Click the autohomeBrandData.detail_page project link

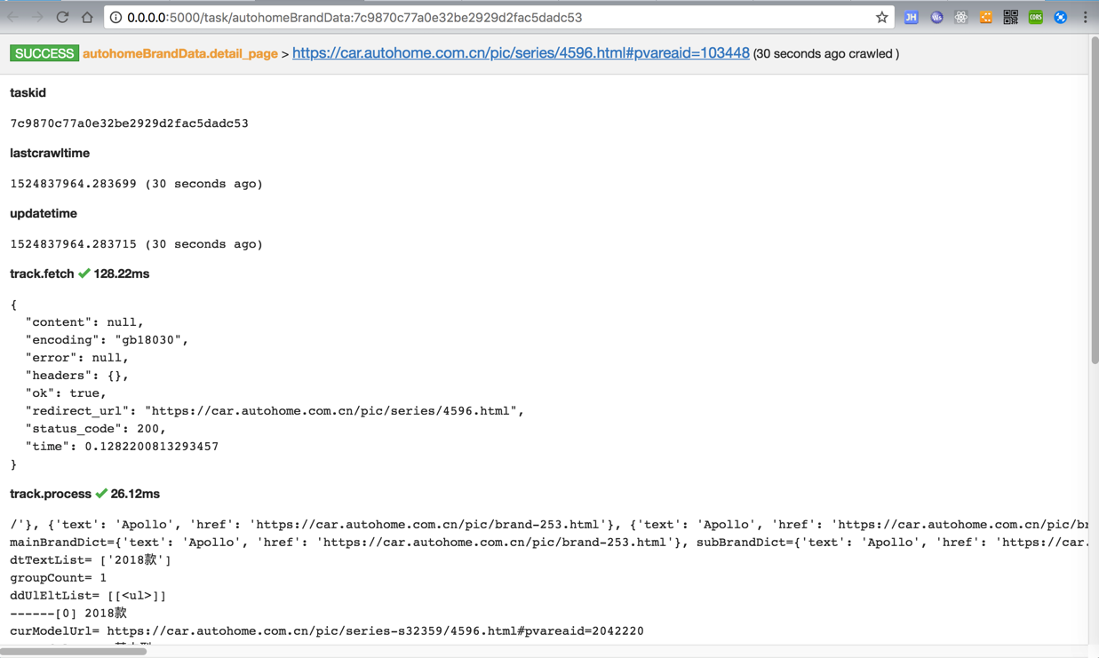pyautogui.click(x=180, y=53)
